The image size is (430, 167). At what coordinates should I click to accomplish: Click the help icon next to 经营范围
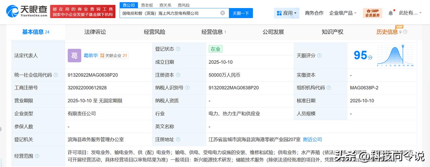(x=37, y=156)
